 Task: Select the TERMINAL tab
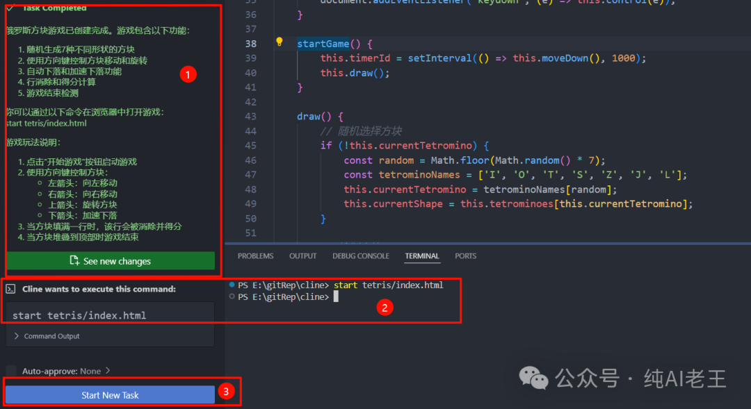[422, 256]
